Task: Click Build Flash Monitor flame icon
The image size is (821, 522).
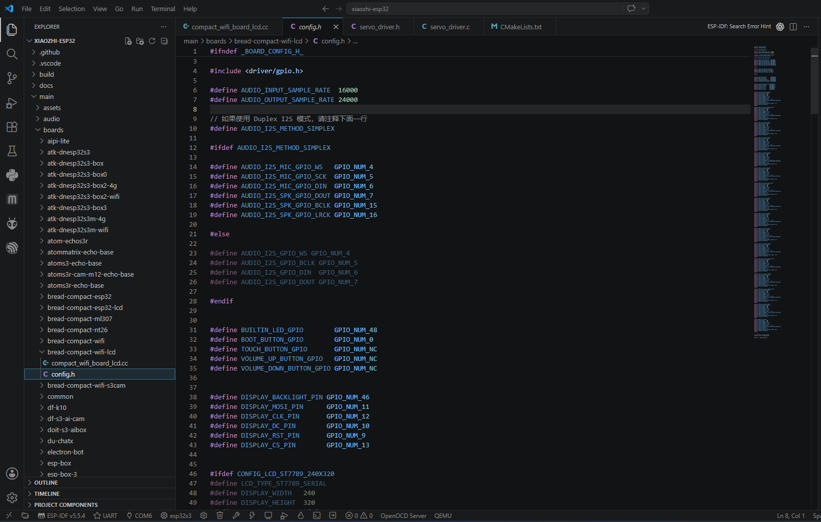Action: click(300, 515)
